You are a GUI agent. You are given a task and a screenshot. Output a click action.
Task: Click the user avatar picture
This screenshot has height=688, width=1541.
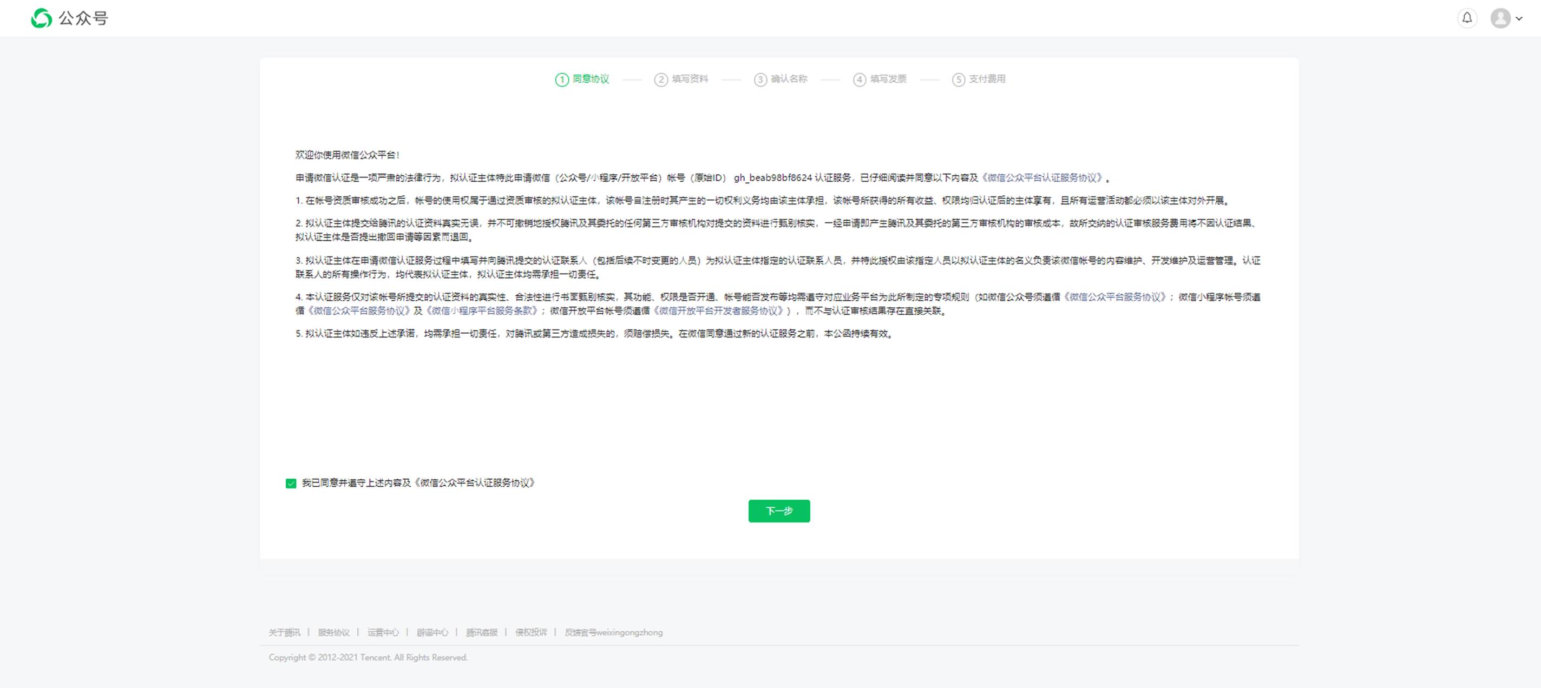click(1500, 18)
